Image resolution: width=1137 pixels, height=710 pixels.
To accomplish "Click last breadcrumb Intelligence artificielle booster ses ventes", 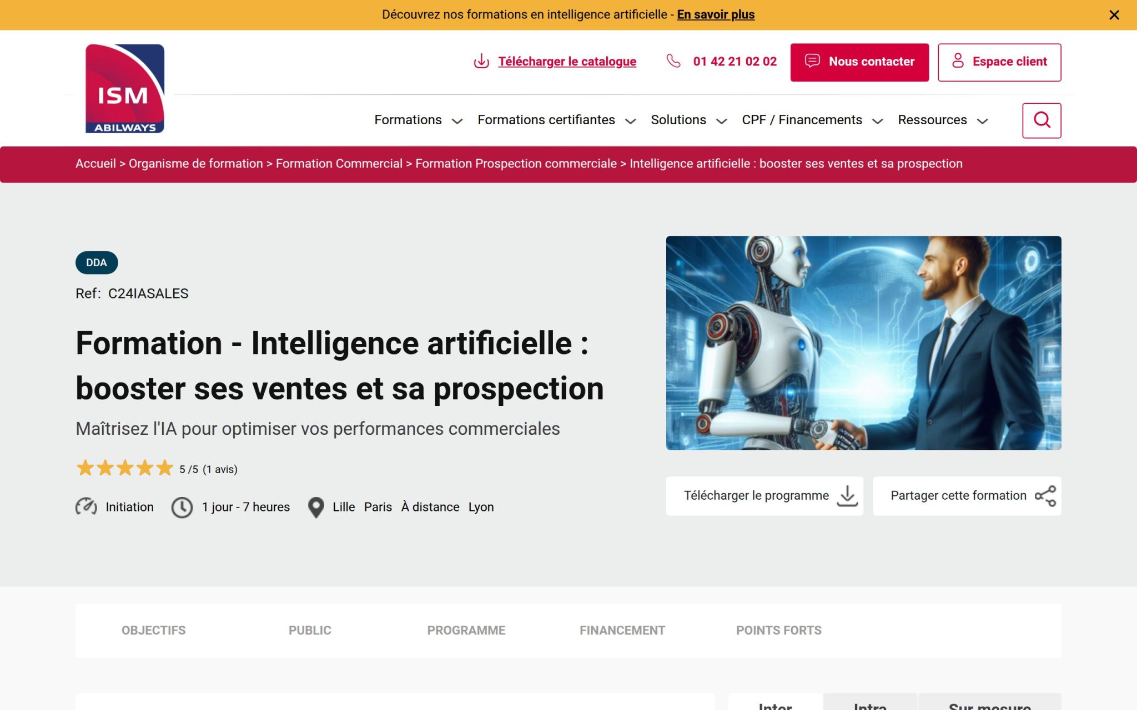I will 796,164.
